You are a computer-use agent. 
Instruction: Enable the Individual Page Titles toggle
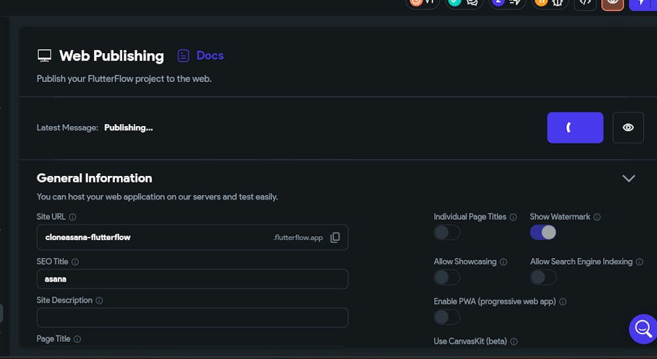[447, 232]
